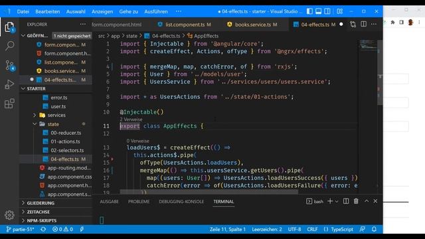The image size is (425, 239).
Task: Open the Explorer views and more actions menu
Action: coord(82,25)
